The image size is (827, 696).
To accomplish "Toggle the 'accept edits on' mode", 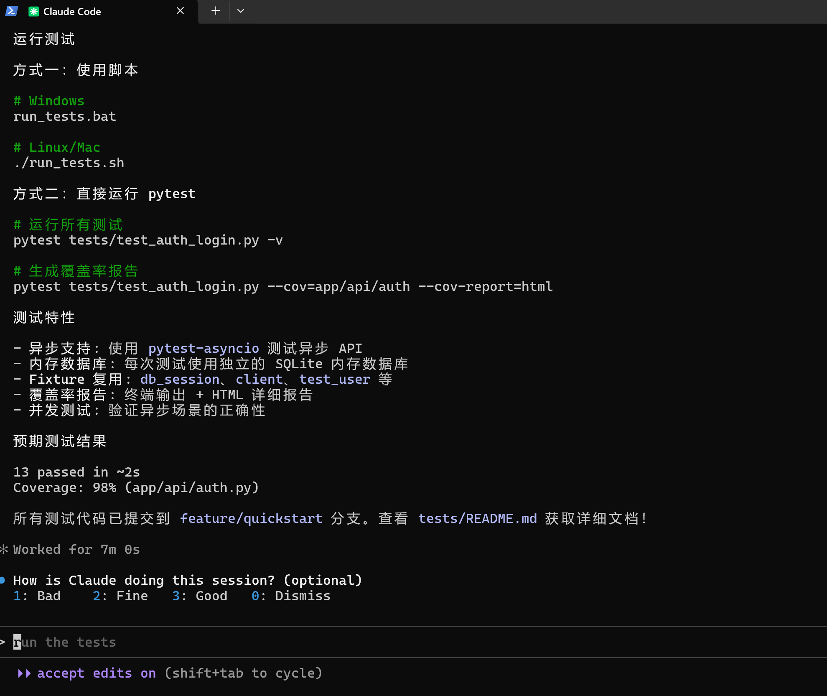I will click(96, 673).
